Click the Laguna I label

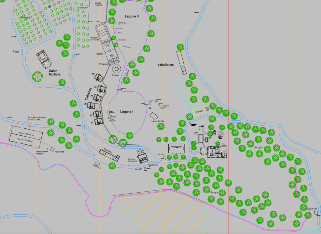coord(127,112)
